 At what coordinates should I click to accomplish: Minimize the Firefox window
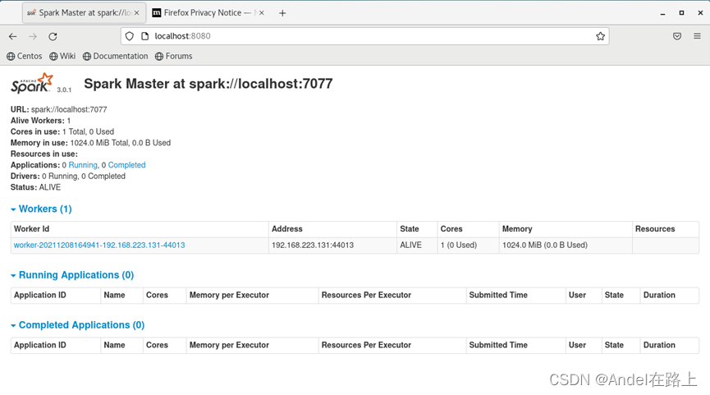(x=662, y=13)
